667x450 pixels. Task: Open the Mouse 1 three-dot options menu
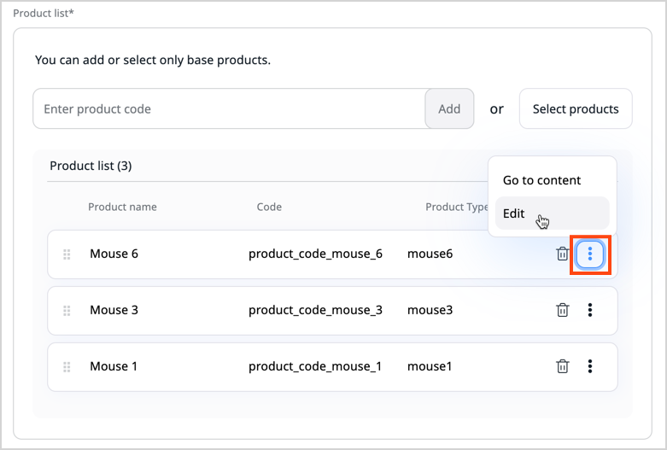pyautogui.click(x=590, y=366)
